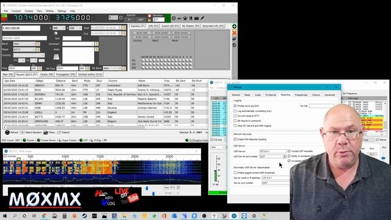The width and height of the screenshot is (391, 220).
Task: Click the round target icon left of the crown
Action: click(x=174, y=18)
